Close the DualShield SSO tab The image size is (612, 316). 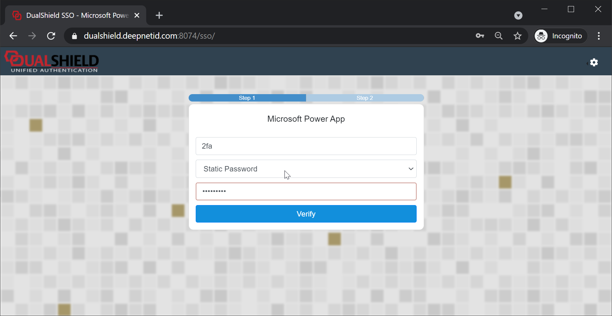[x=137, y=15]
